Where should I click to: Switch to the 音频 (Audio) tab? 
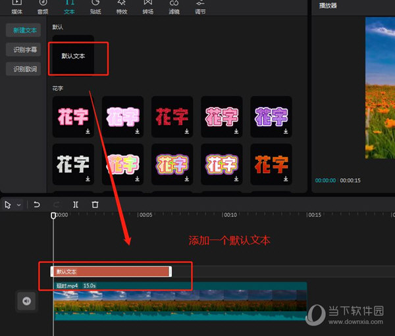(43, 7)
